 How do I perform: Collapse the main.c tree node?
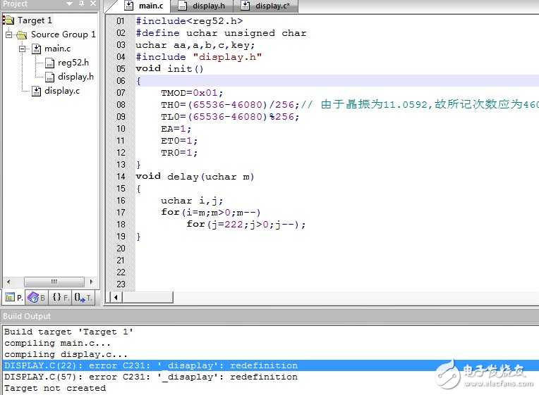[23, 49]
